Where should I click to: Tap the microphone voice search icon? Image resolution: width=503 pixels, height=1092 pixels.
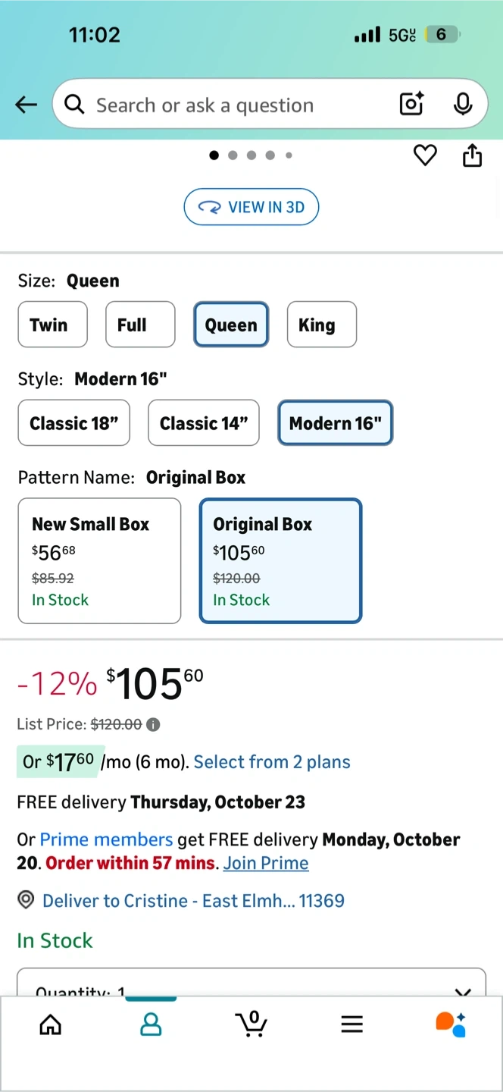(x=463, y=104)
